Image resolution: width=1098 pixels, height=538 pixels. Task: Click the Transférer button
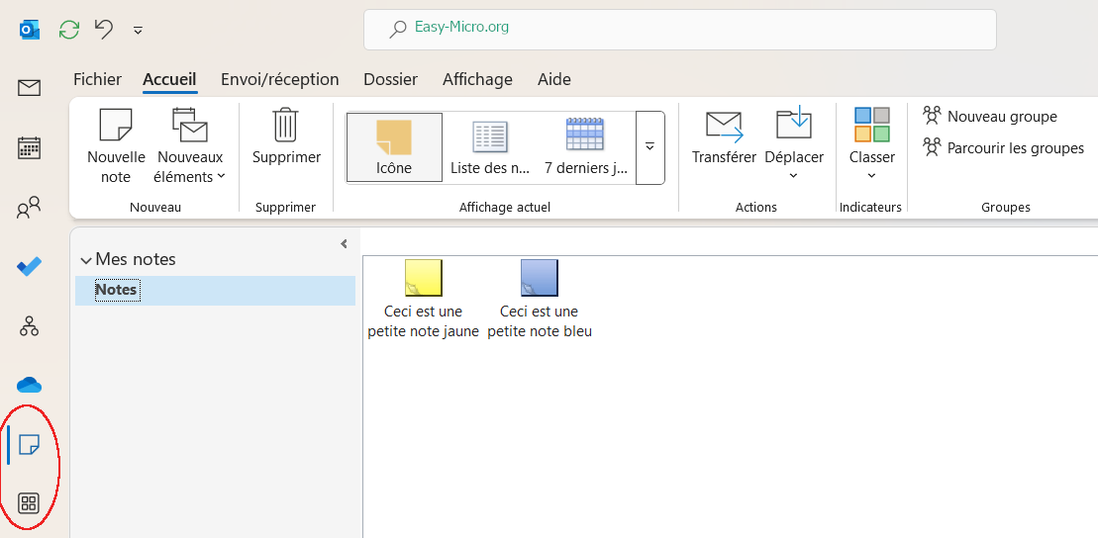point(724,137)
